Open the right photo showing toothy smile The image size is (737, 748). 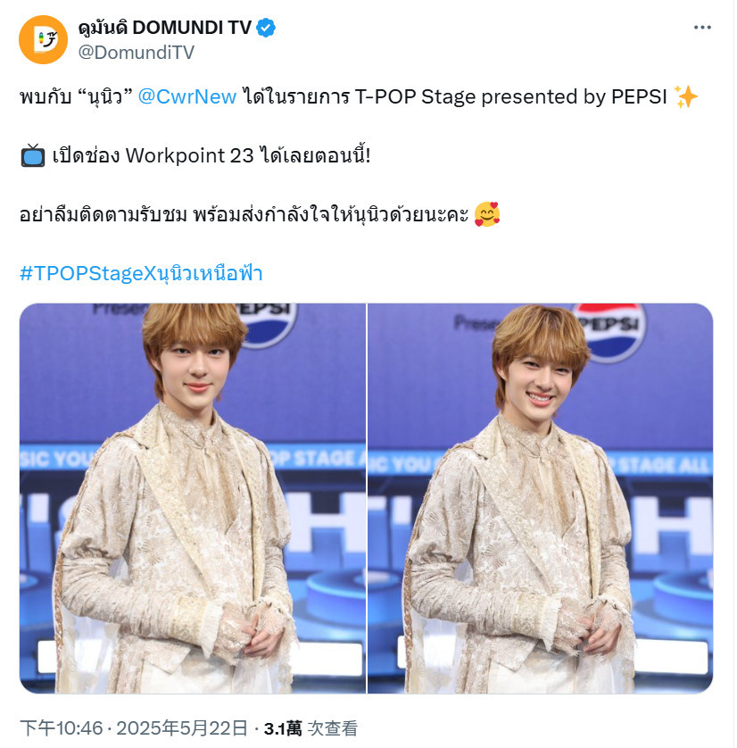point(540,498)
